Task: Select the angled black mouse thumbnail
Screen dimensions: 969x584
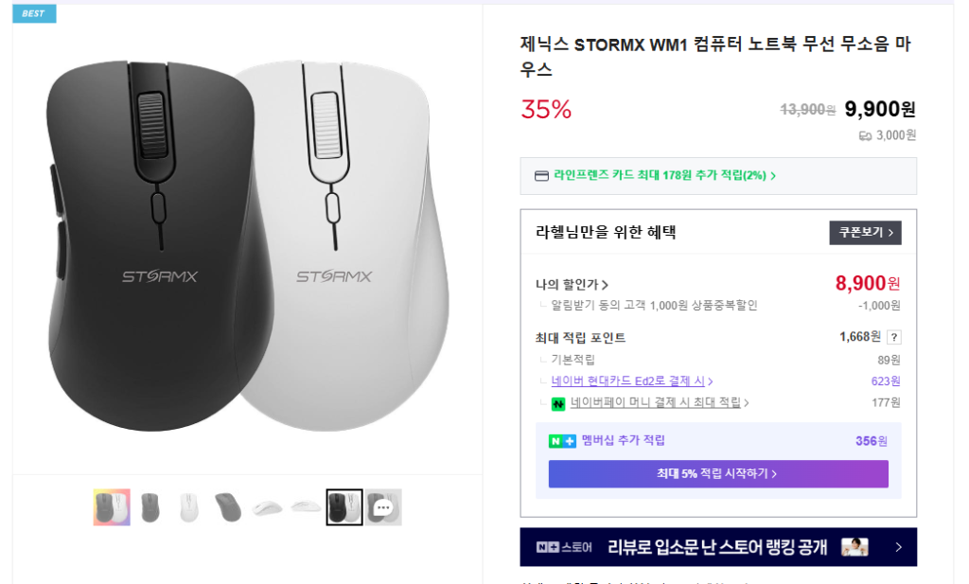Action: coord(228,507)
